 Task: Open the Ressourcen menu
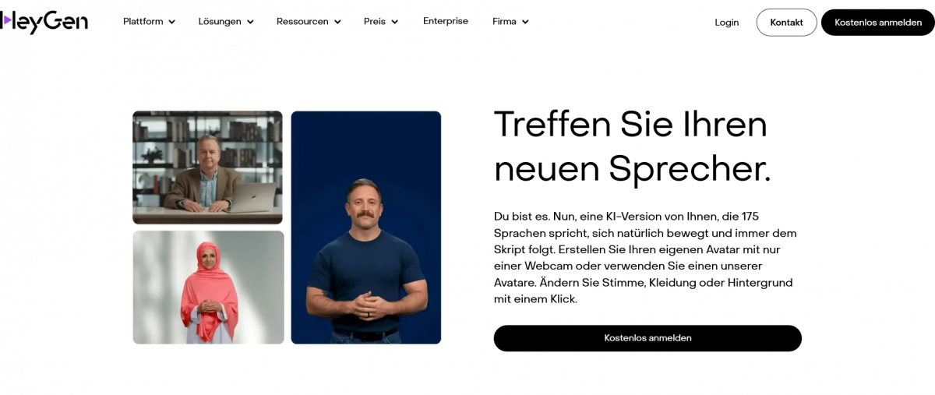pyautogui.click(x=309, y=22)
